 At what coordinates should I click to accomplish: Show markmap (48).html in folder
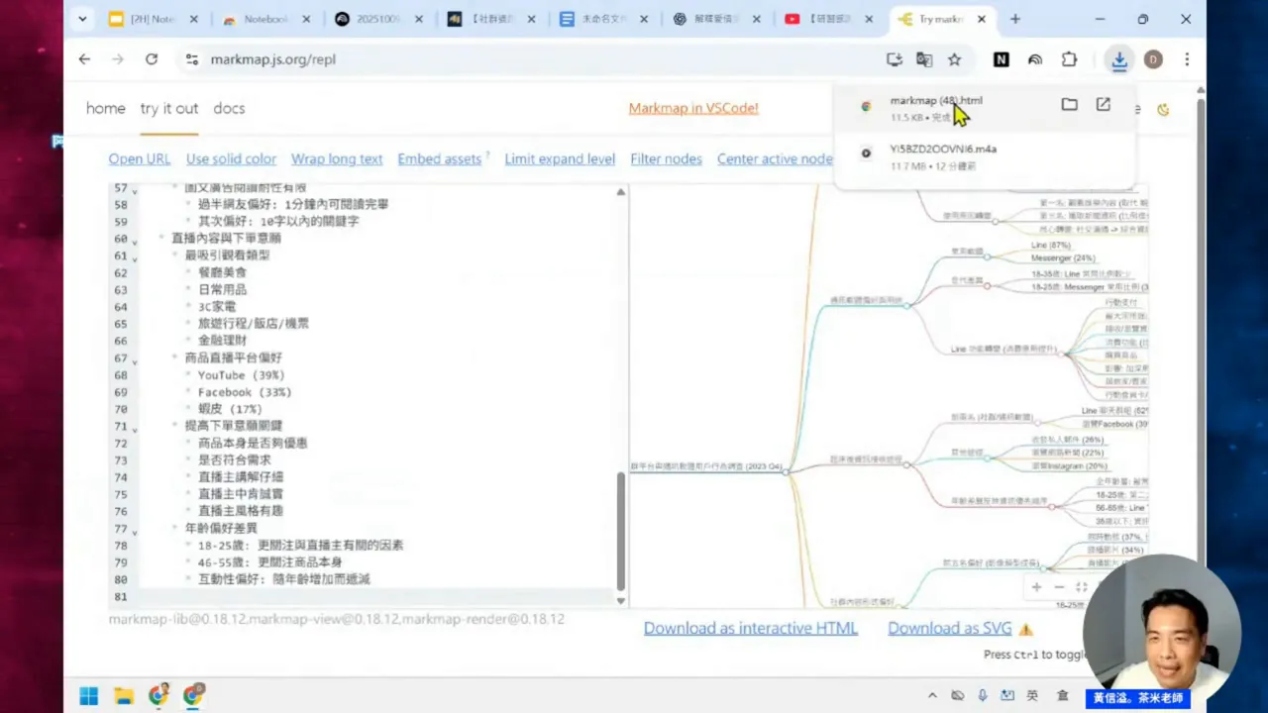(1069, 104)
